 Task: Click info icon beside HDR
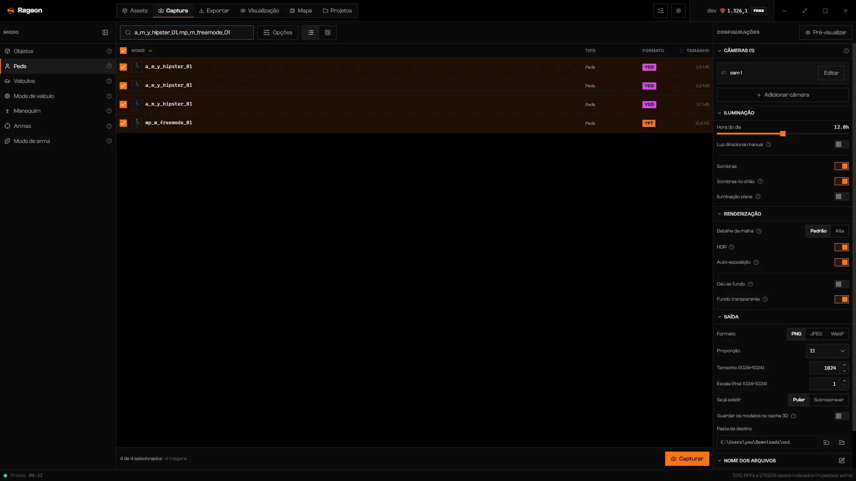732,247
